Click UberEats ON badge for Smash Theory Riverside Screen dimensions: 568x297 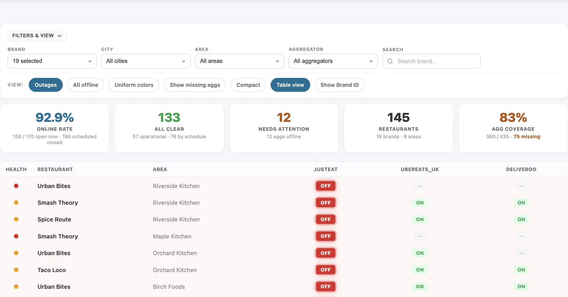pyautogui.click(x=420, y=203)
